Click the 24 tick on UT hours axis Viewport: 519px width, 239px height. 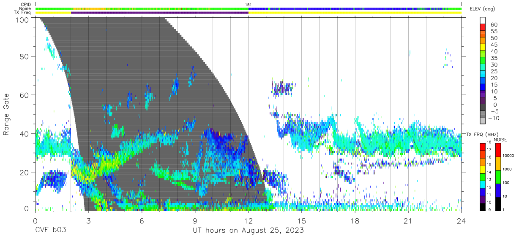(462, 220)
